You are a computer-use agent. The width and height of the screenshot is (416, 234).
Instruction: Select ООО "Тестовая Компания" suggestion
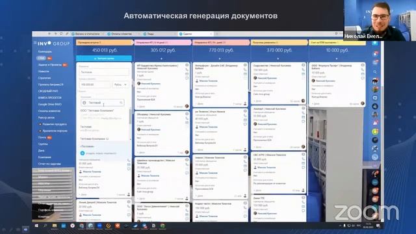[x=97, y=110]
